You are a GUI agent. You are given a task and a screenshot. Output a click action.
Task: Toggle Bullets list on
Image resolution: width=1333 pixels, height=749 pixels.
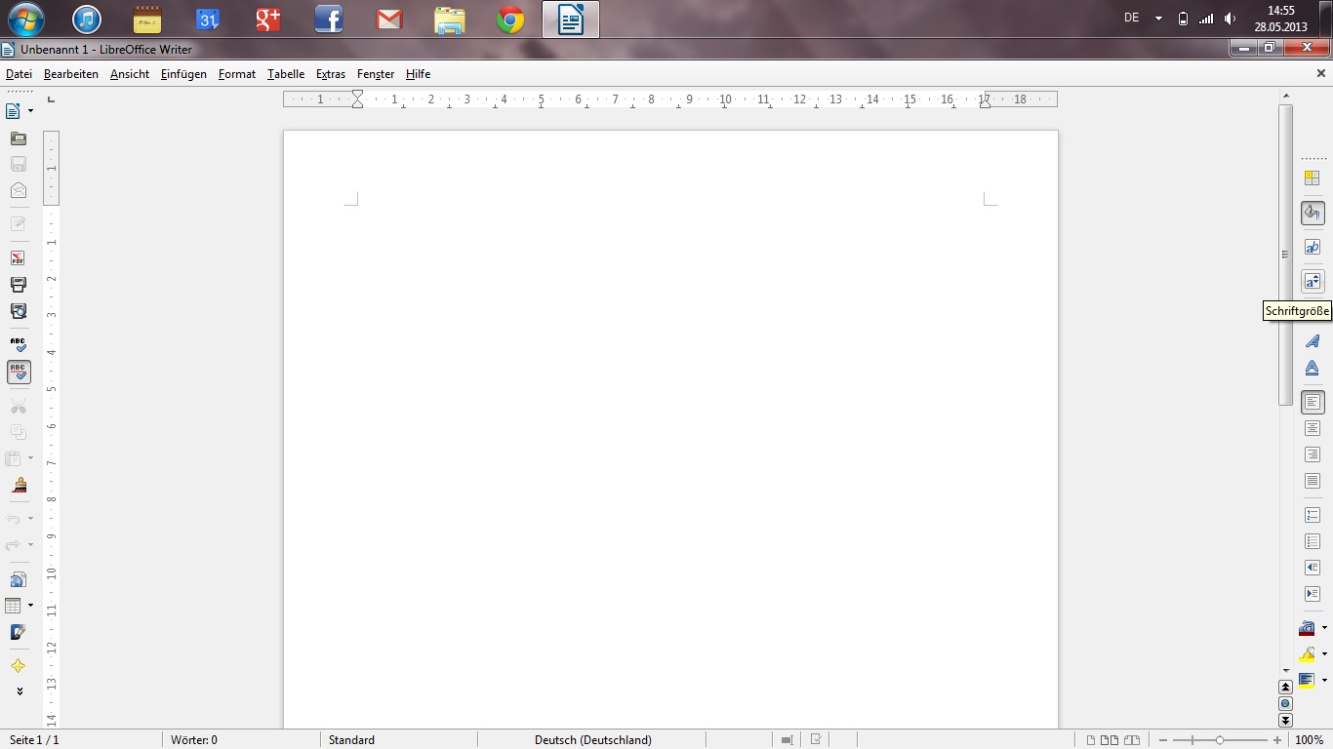[1313, 541]
